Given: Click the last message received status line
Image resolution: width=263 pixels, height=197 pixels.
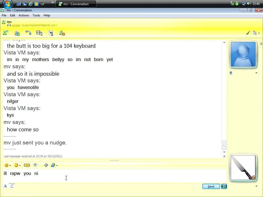Looking at the screenshot, I should 33,156.
